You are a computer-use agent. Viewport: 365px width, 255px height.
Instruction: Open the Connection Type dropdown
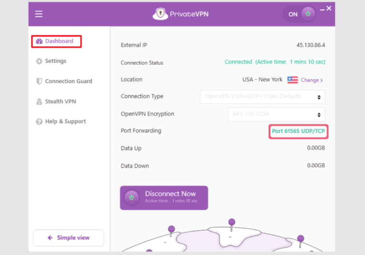pos(262,97)
